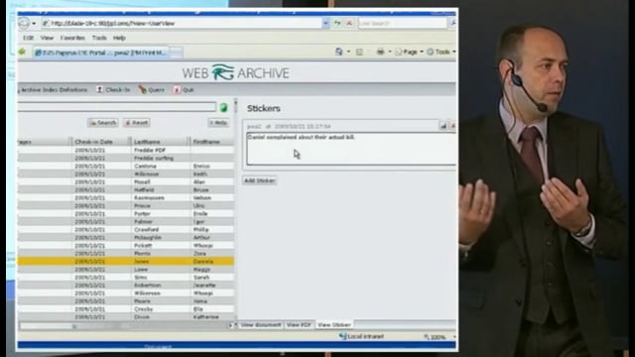The height and width of the screenshot is (357, 635).
Task: Sort by FirstName column header
Action: coord(211,142)
